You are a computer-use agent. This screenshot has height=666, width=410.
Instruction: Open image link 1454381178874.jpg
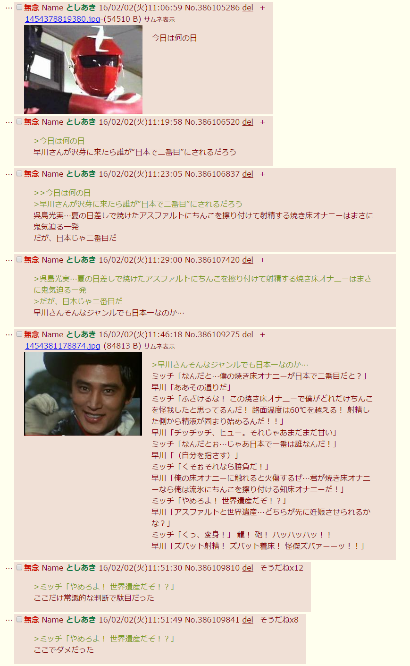tap(63, 346)
